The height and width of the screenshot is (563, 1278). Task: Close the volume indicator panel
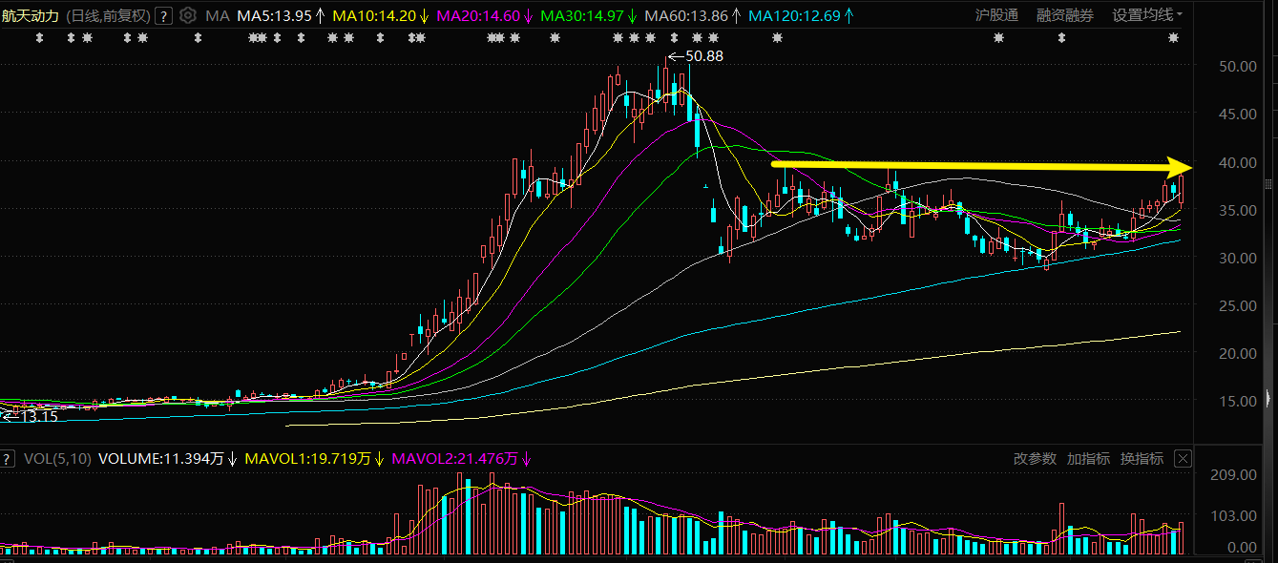click(x=1184, y=459)
